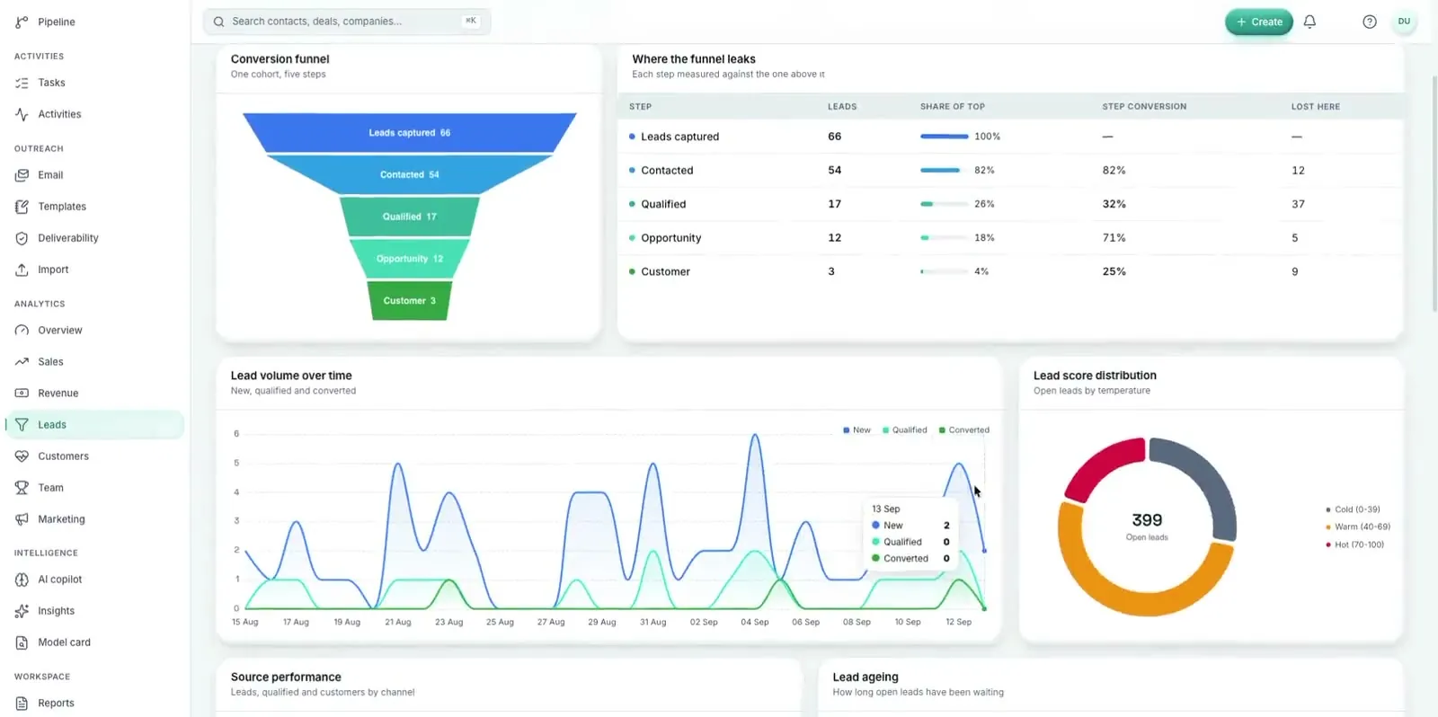Click the AI copilot brain icon
The height and width of the screenshot is (717, 1438).
coord(22,580)
